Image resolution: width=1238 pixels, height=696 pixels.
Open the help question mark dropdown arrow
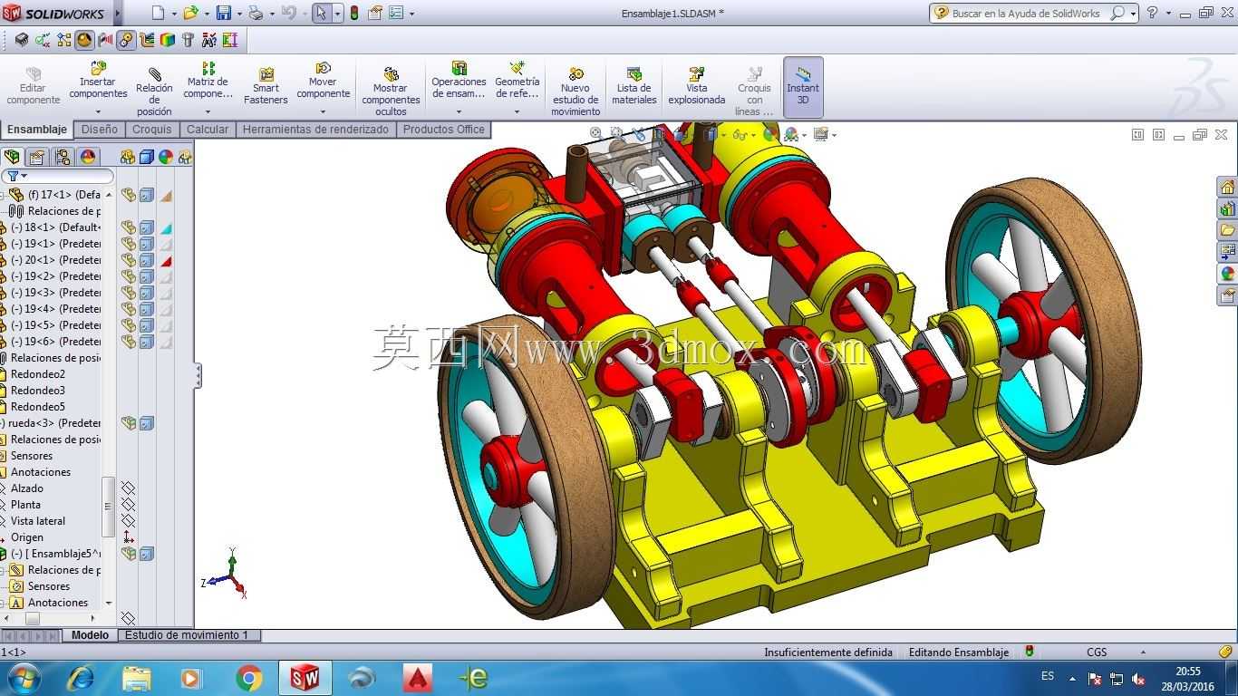click(1168, 14)
